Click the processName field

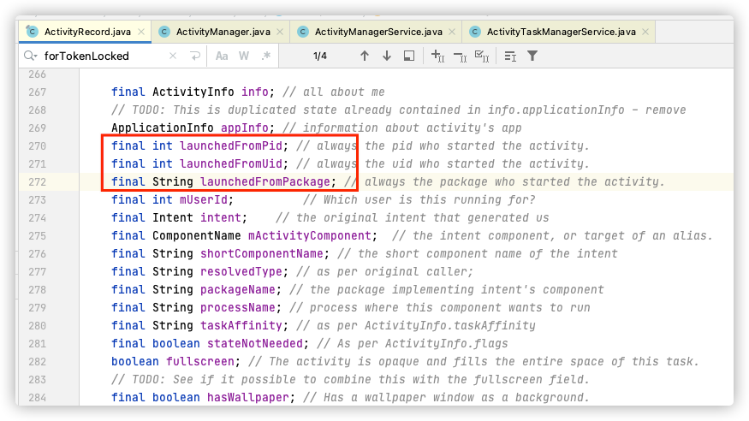click(x=238, y=307)
